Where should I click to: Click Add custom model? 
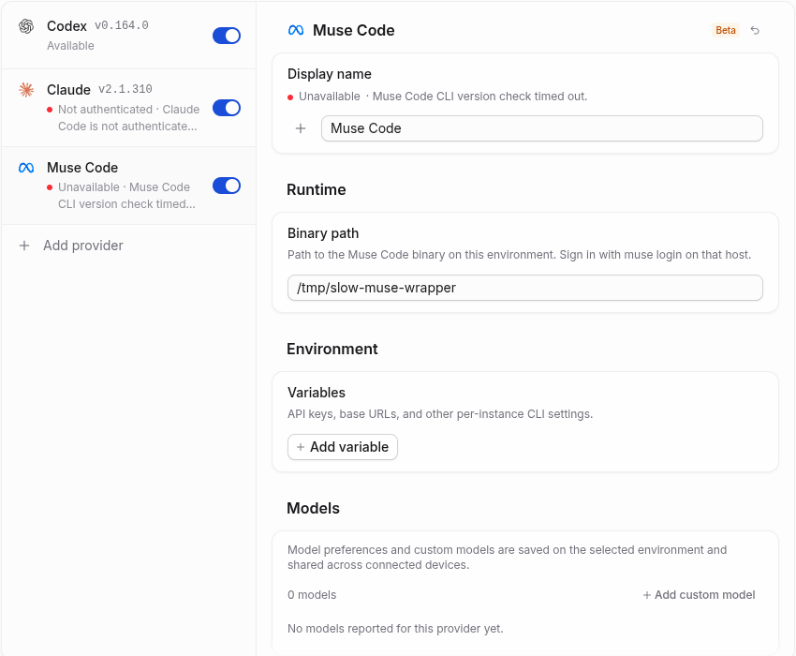(699, 595)
